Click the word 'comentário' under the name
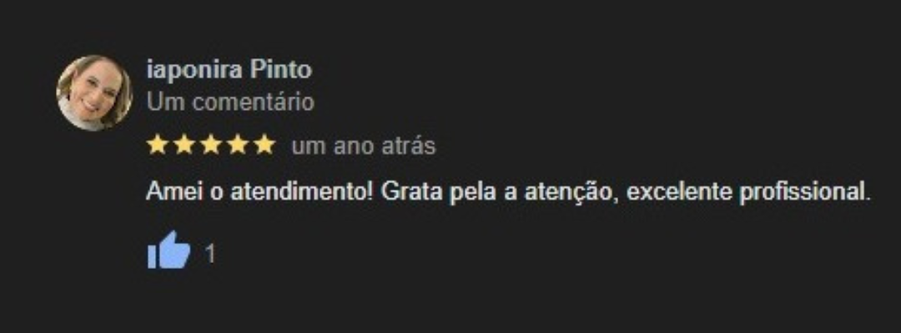Viewport: 901px width, 333px height. pos(254,102)
